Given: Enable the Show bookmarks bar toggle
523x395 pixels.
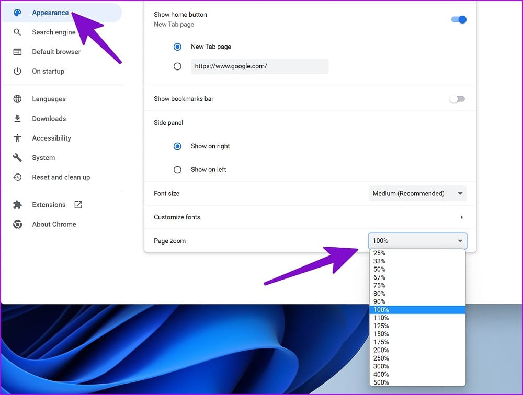Looking at the screenshot, I should pyautogui.click(x=457, y=99).
